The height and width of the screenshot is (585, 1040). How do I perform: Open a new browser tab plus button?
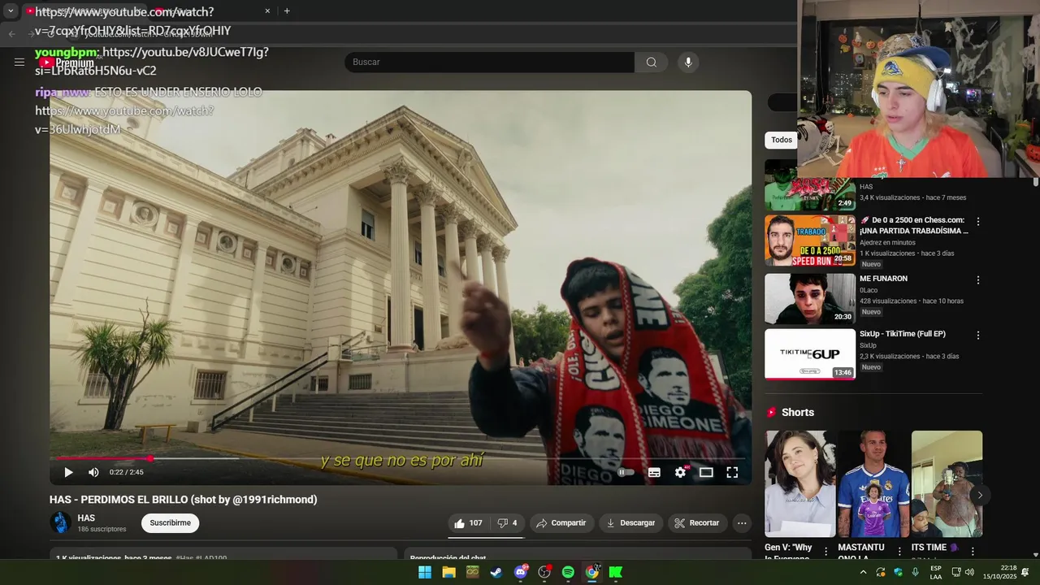[287, 11]
